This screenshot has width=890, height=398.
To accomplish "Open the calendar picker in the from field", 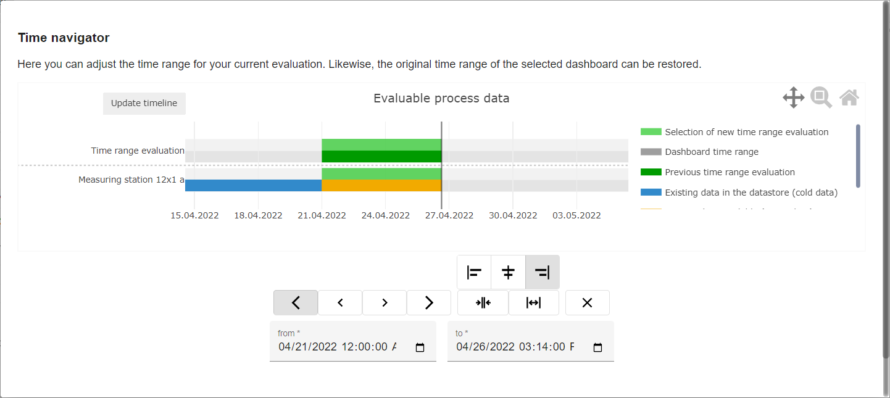I will point(420,347).
